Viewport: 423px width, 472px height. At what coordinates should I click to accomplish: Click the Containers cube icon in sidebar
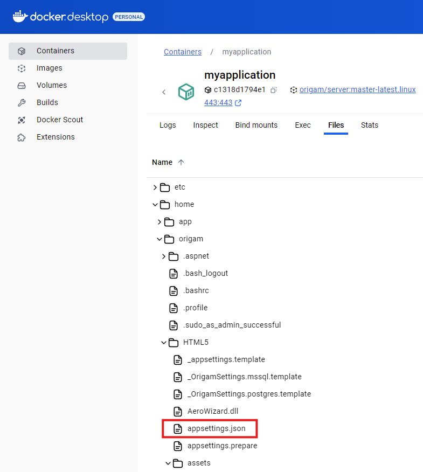point(22,51)
